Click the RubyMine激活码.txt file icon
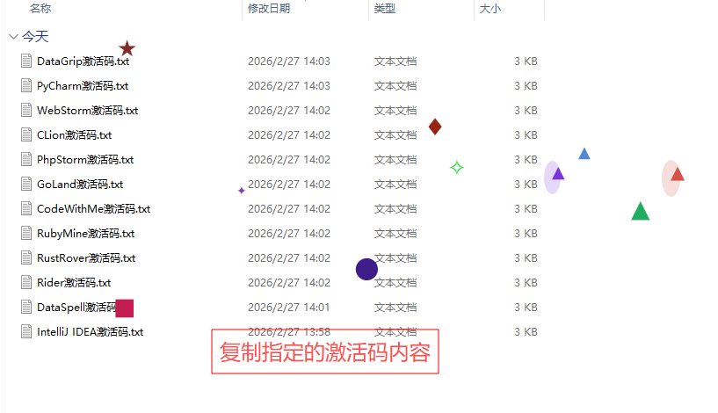Viewport: 718px width, 413px height. point(26,233)
